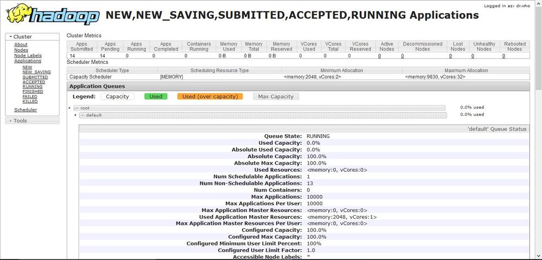Click the Application Queues panel header
The width and height of the screenshot is (542, 260).
(298, 86)
